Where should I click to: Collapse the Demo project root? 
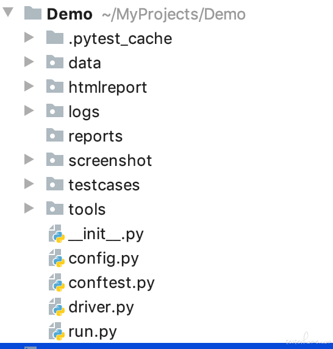tap(8, 12)
